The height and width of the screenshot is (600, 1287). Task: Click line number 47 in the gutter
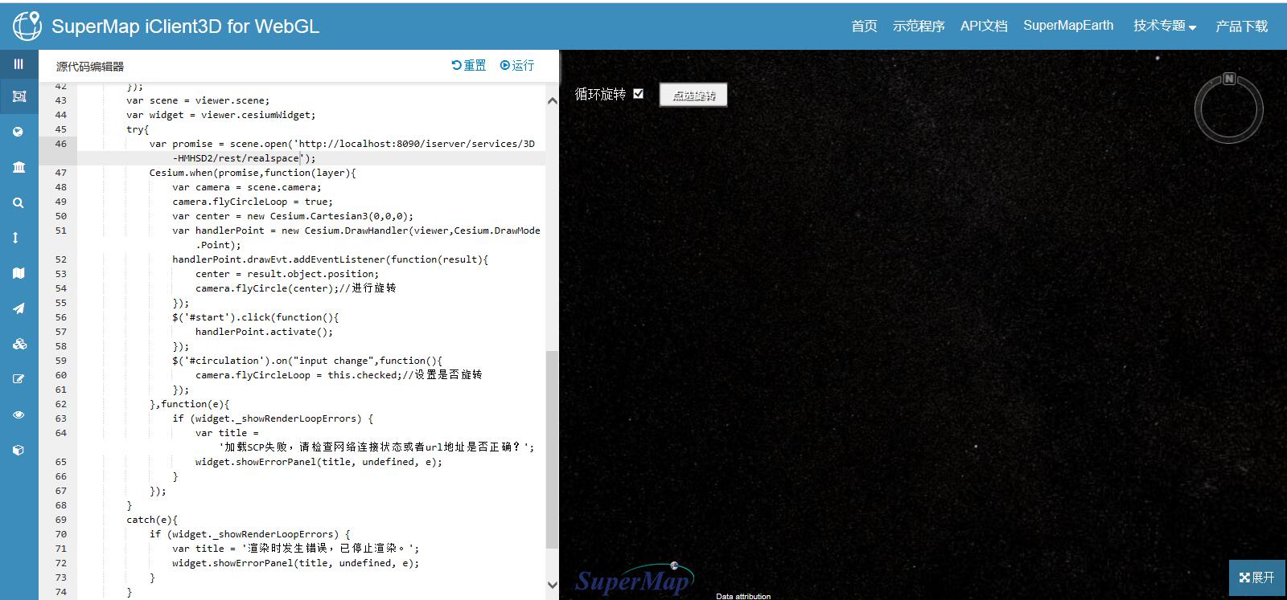click(61, 173)
